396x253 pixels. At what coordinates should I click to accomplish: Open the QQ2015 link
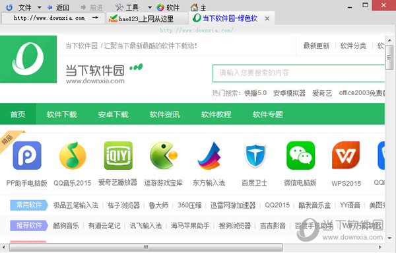(x=277, y=205)
